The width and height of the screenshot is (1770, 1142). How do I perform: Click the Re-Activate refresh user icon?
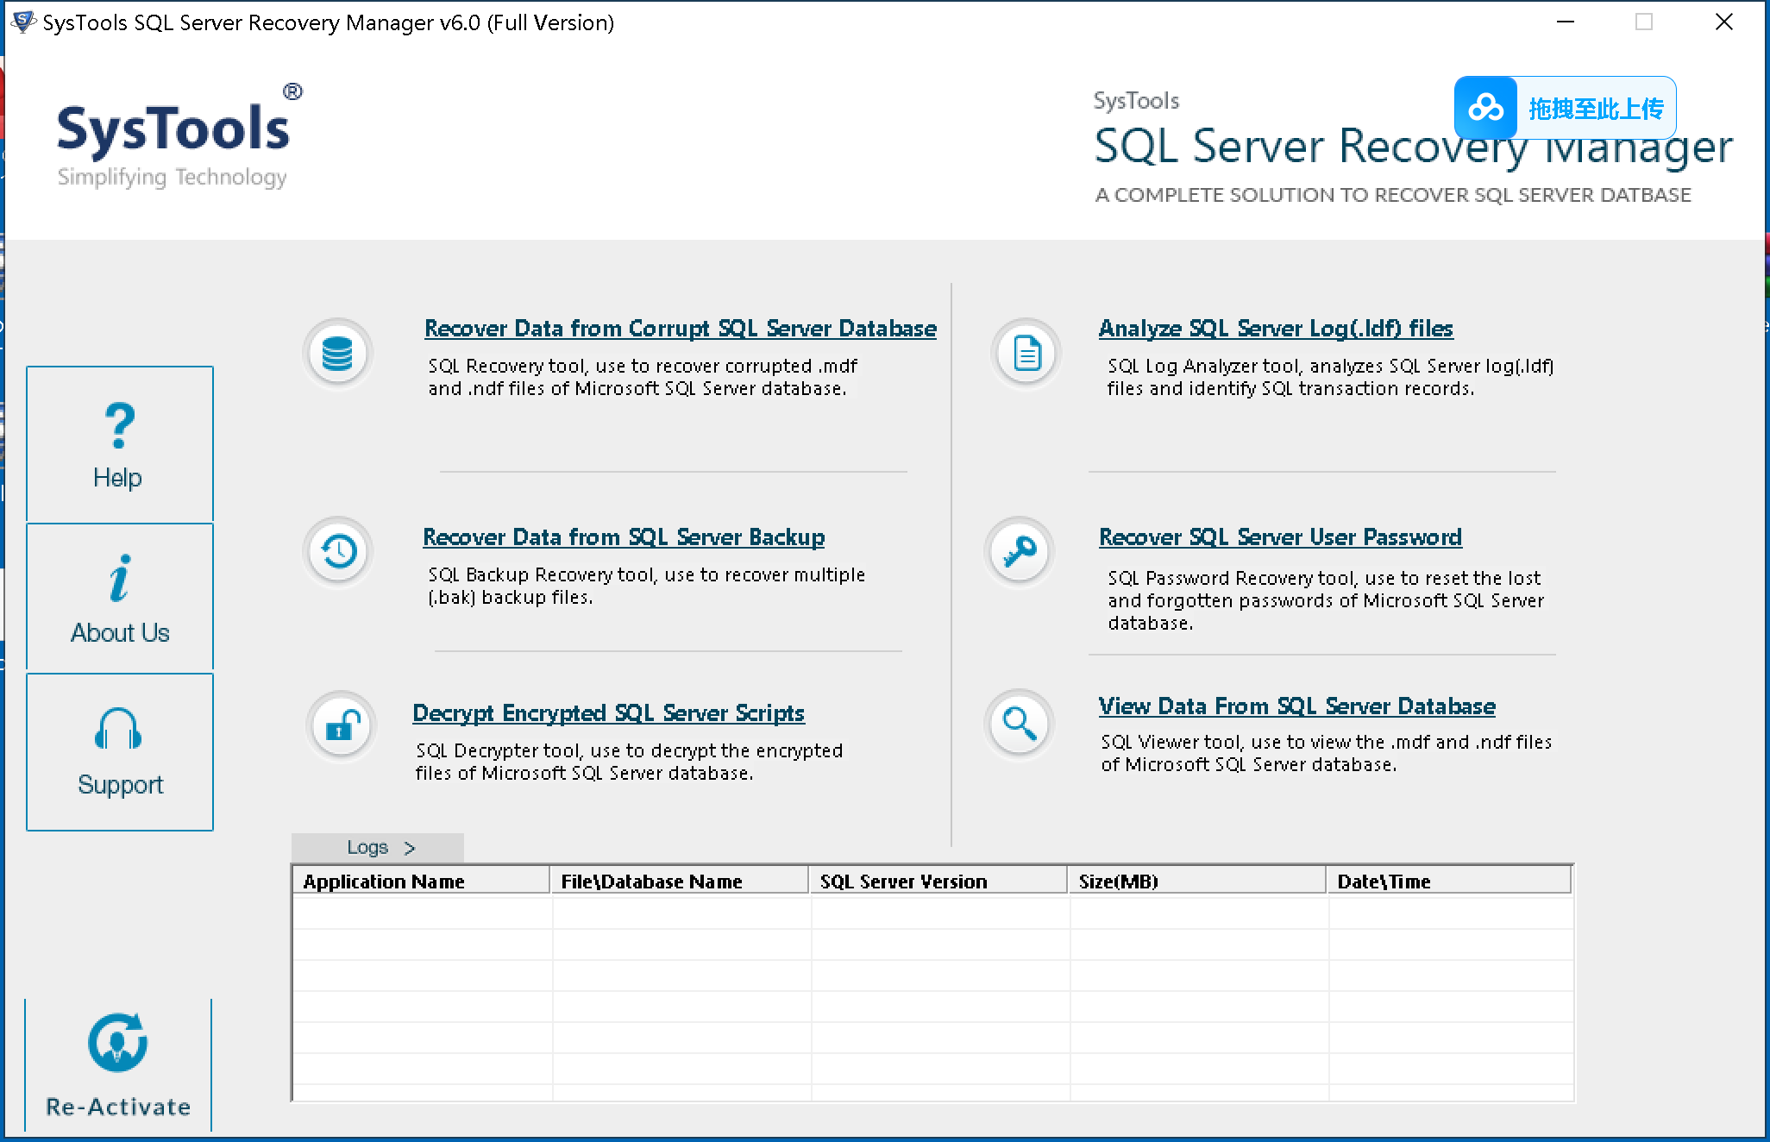click(x=118, y=1042)
